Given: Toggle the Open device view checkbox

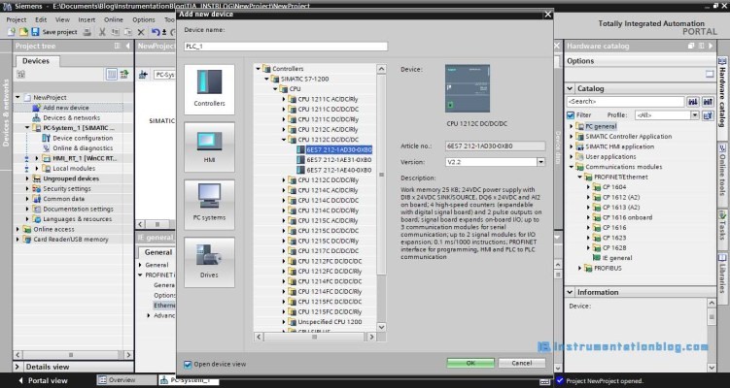Looking at the screenshot, I should pyautogui.click(x=188, y=365).
